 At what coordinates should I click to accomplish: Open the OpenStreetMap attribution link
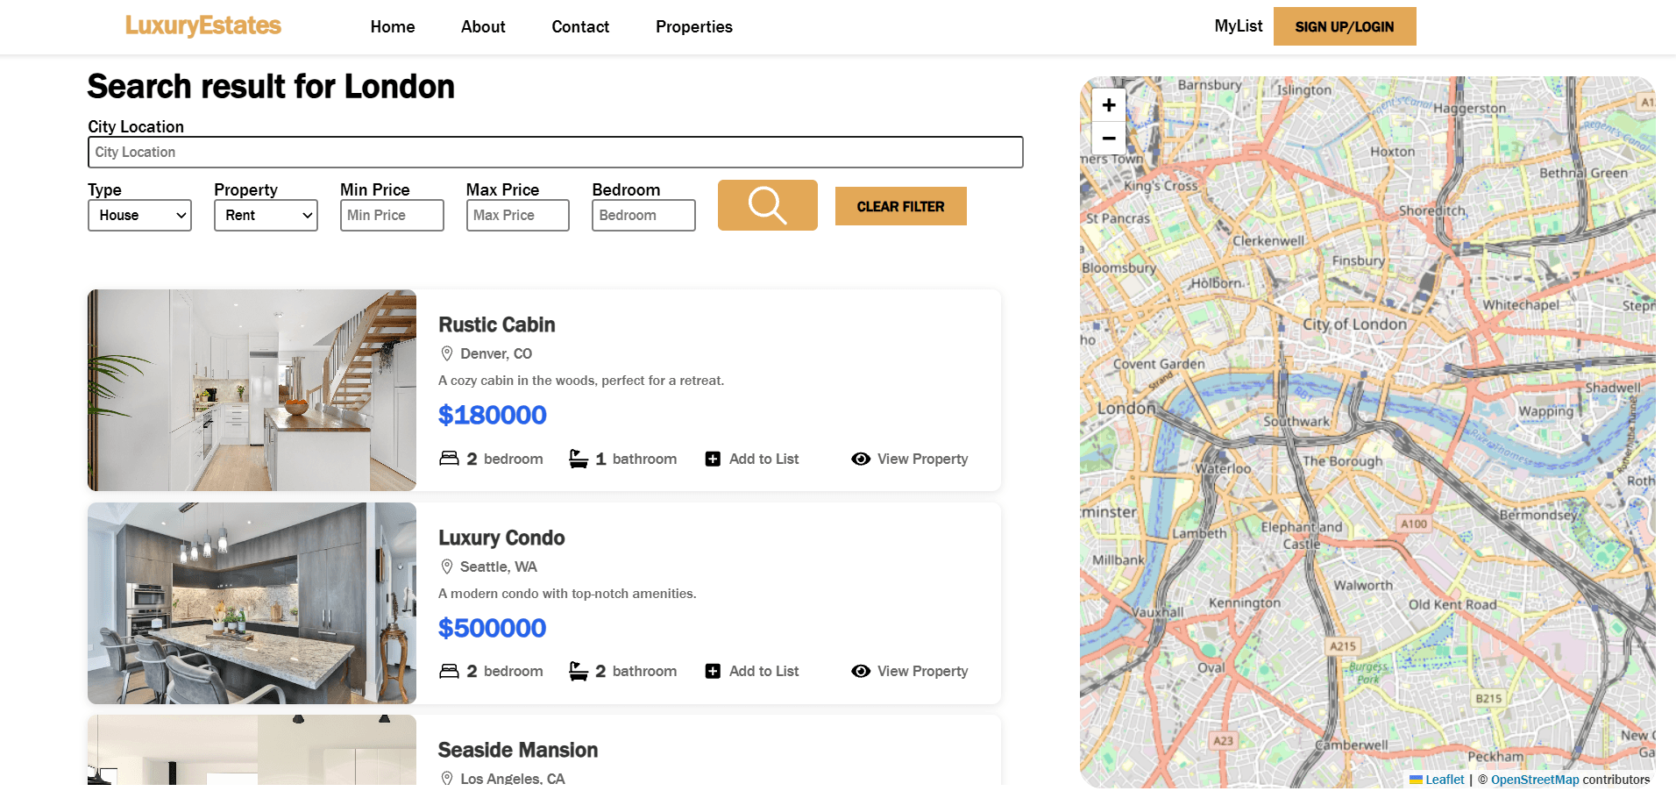(1535, 780)
